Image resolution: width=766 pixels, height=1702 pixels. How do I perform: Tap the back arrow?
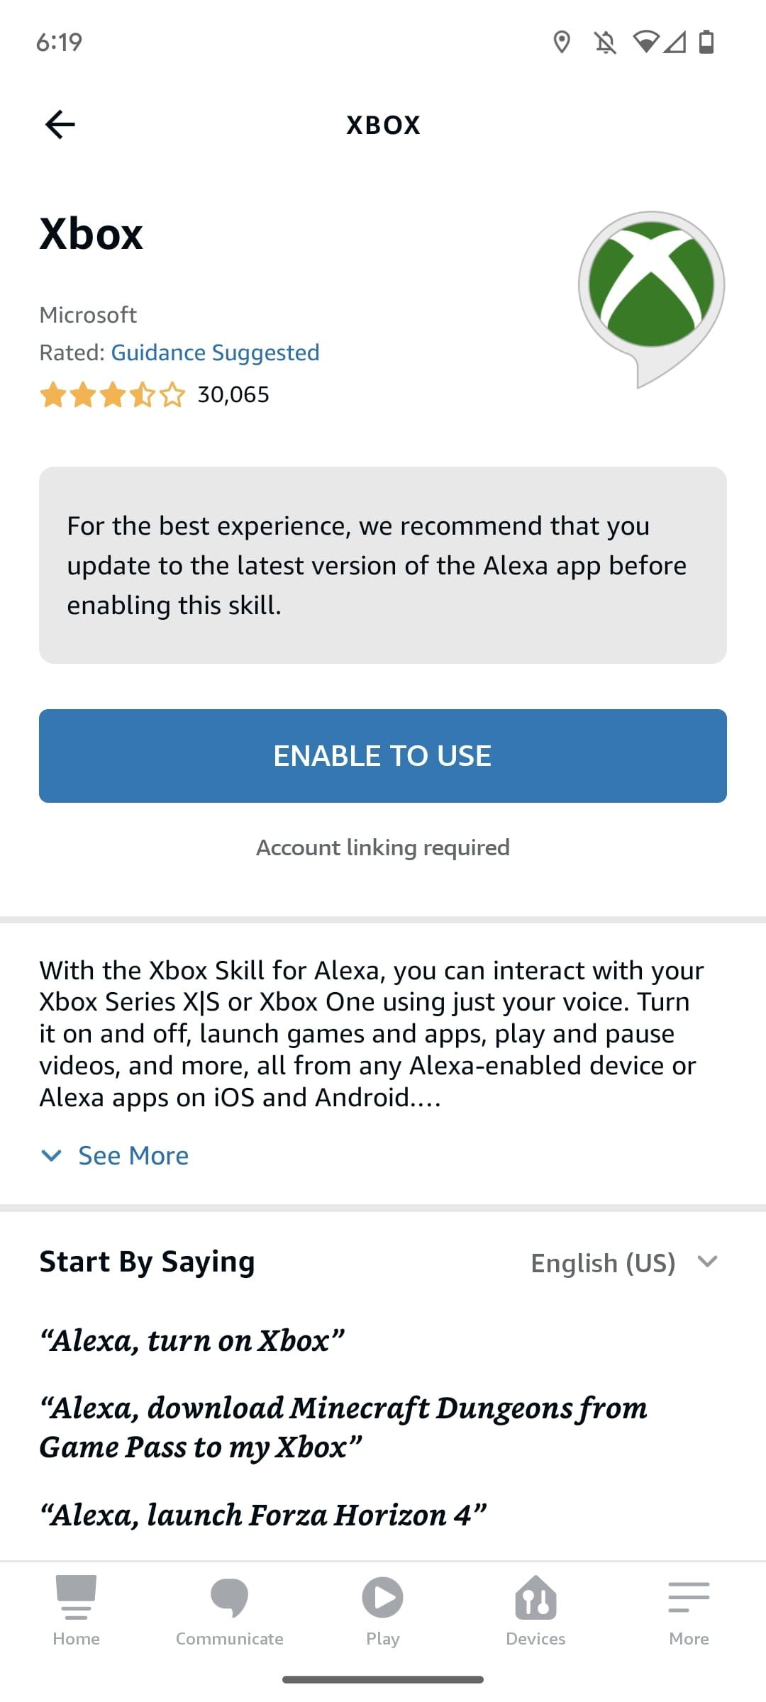60,125
